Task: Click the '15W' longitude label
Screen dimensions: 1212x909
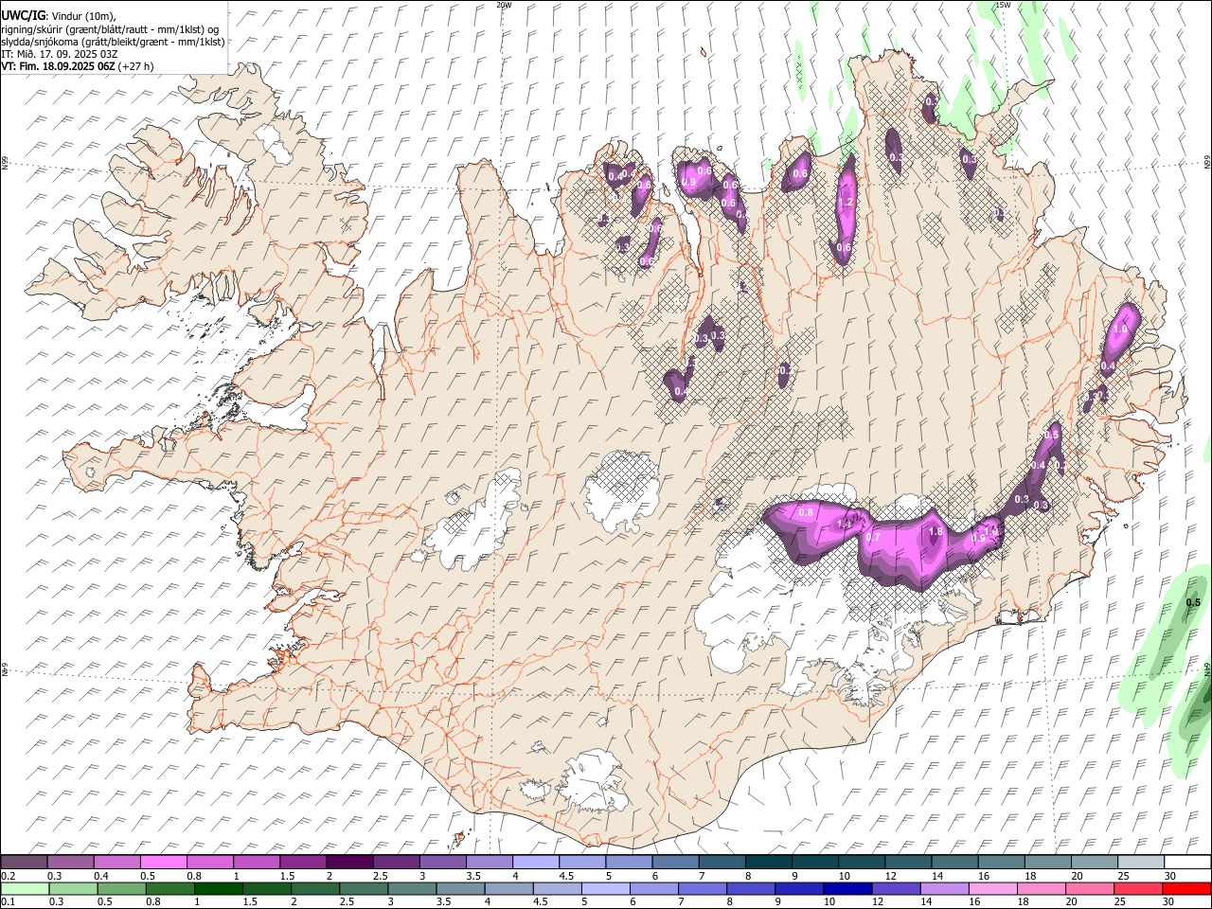Action: coord(1003,5)
